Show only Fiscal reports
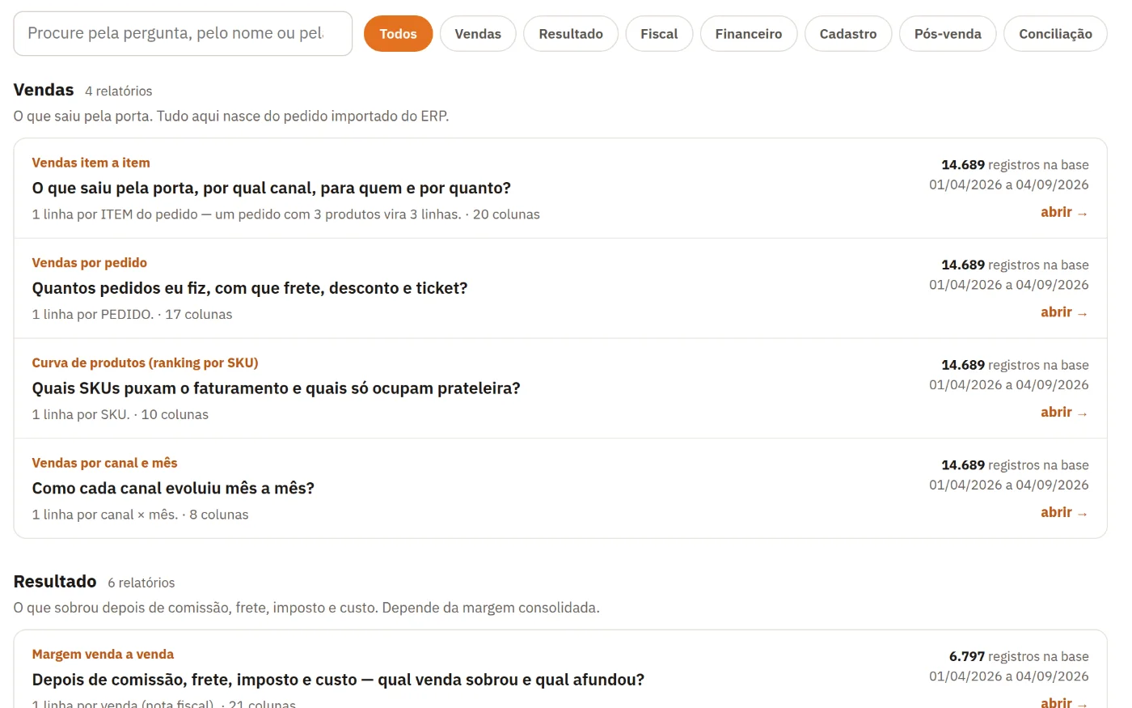The width and height of the screenshot is (1132, 708). [659, 34]
